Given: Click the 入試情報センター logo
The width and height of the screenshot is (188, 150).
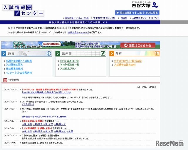Looking at the screenshot, I should [x=23, y=11].
